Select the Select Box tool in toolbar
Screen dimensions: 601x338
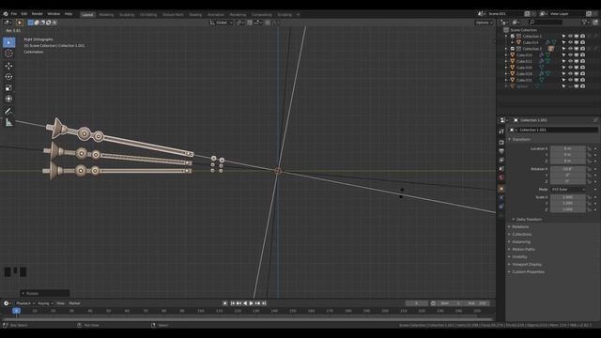pos(8,42)
